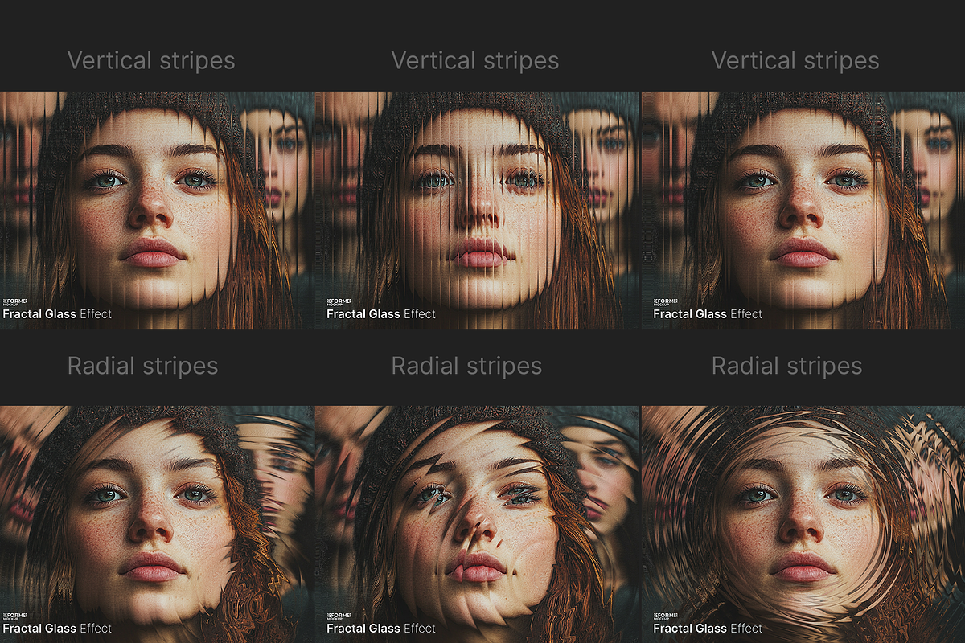
Task: Click the small brand logo on top-left image
Action: click(x=15, y=301)
